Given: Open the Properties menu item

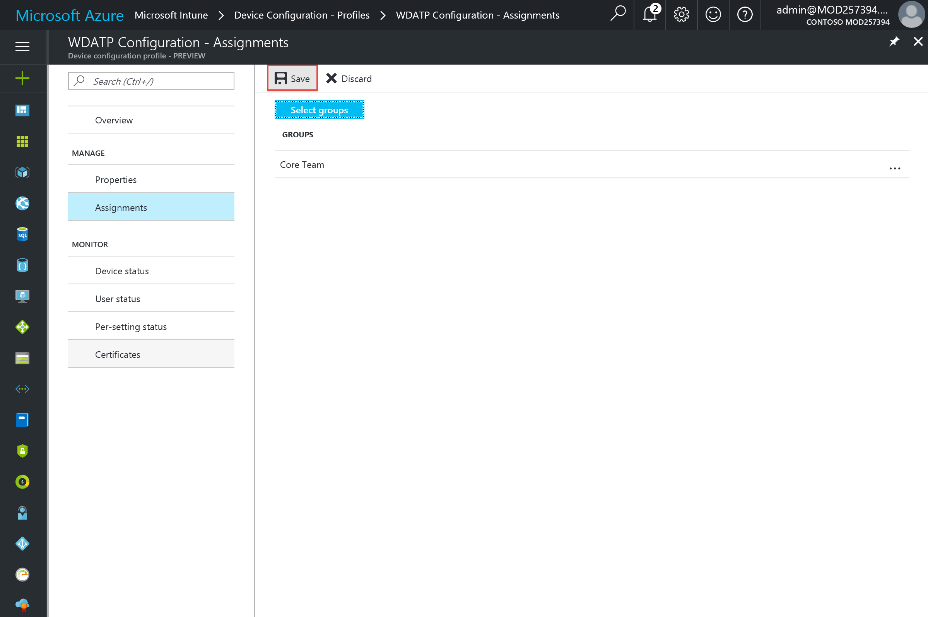Looking at the screenshot, I should [116, 180].
